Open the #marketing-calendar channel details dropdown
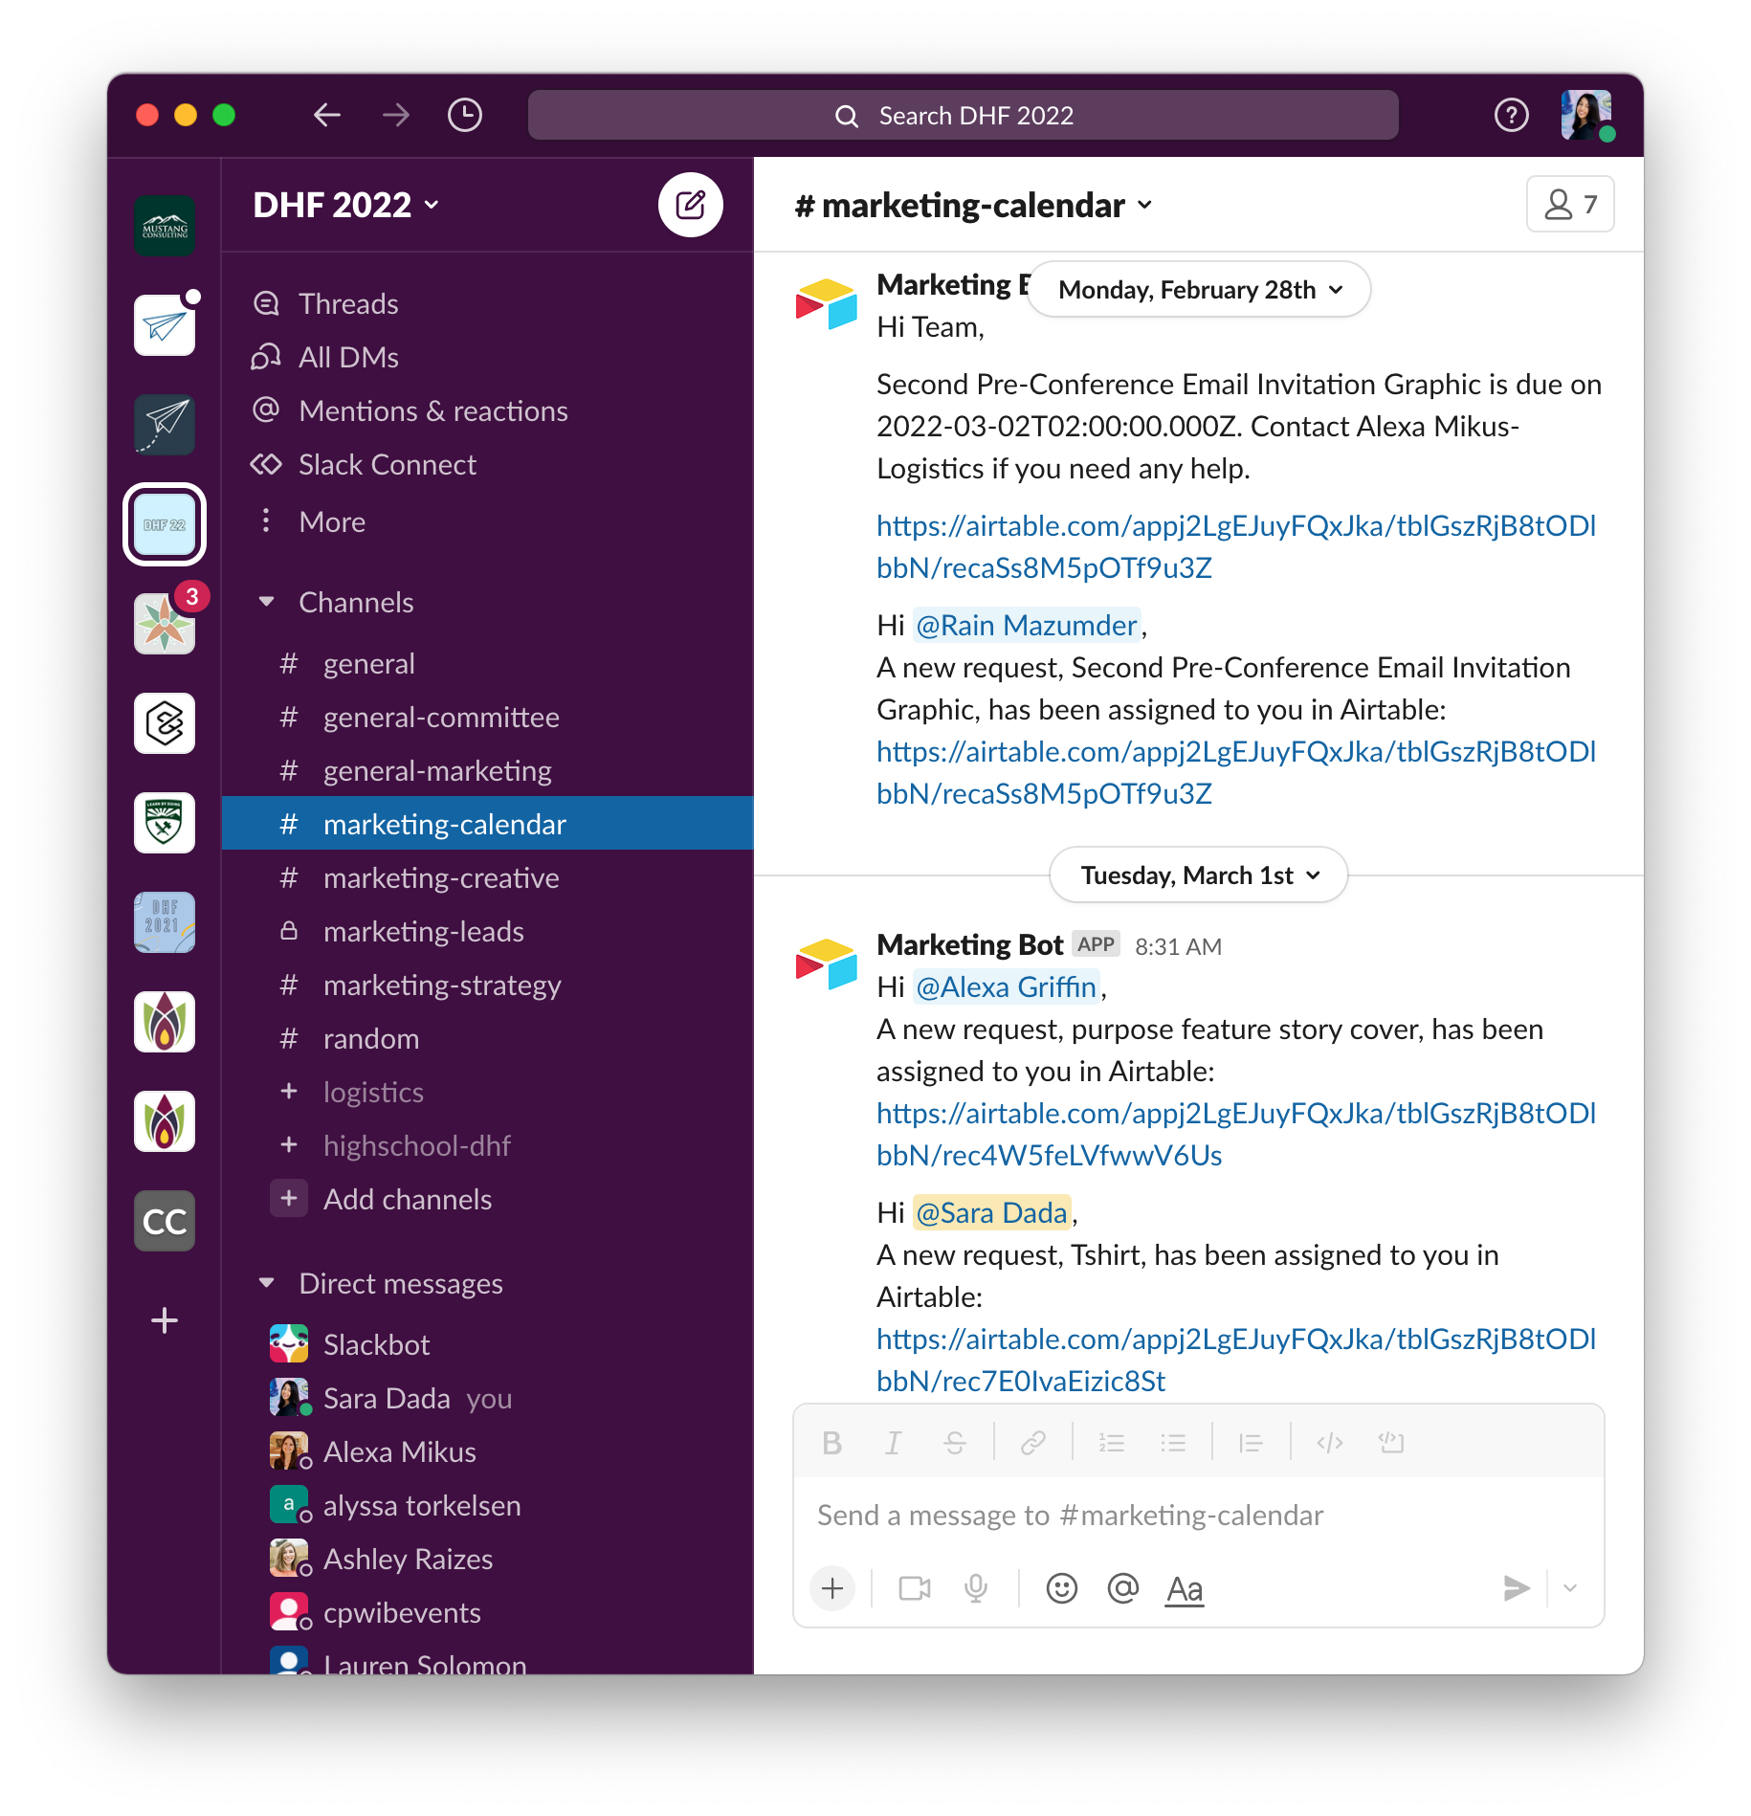 (x=973, y=205)
